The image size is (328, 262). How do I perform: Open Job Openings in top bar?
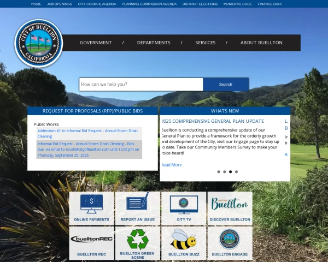(x=60, y=4)
